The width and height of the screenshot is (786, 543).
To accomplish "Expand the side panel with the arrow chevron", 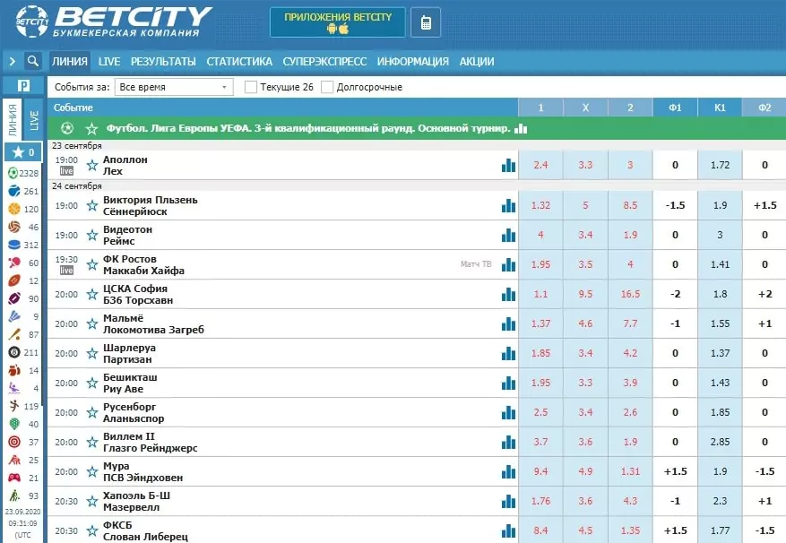I will [12, 62].
